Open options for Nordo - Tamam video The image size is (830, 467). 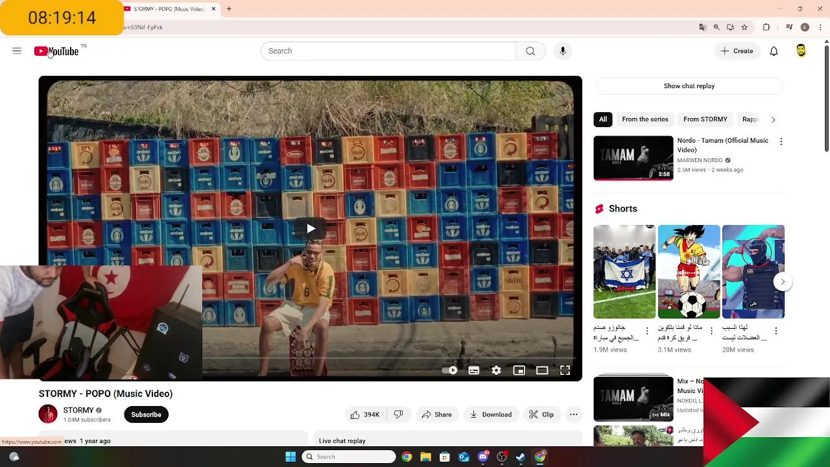781,141
